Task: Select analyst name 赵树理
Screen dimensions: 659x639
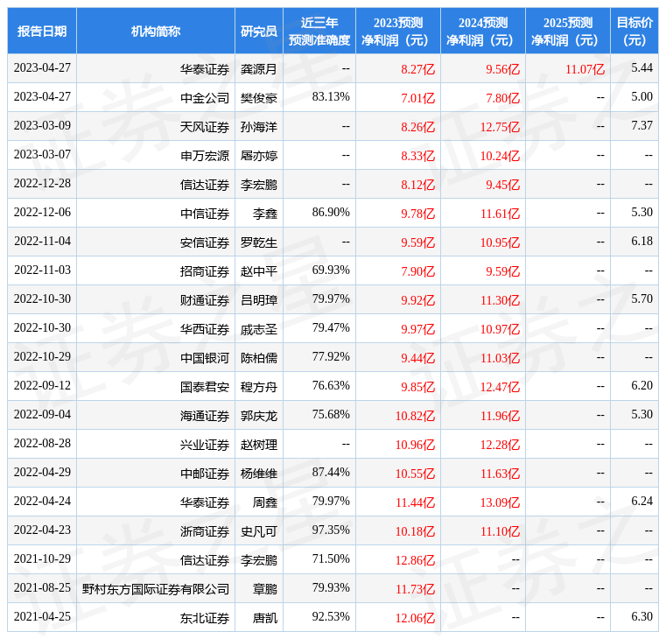Action: click(x=259, y=445)
